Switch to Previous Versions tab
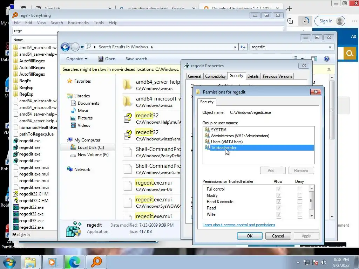Screen dimensions: 359x269 (x=277, y=76)
